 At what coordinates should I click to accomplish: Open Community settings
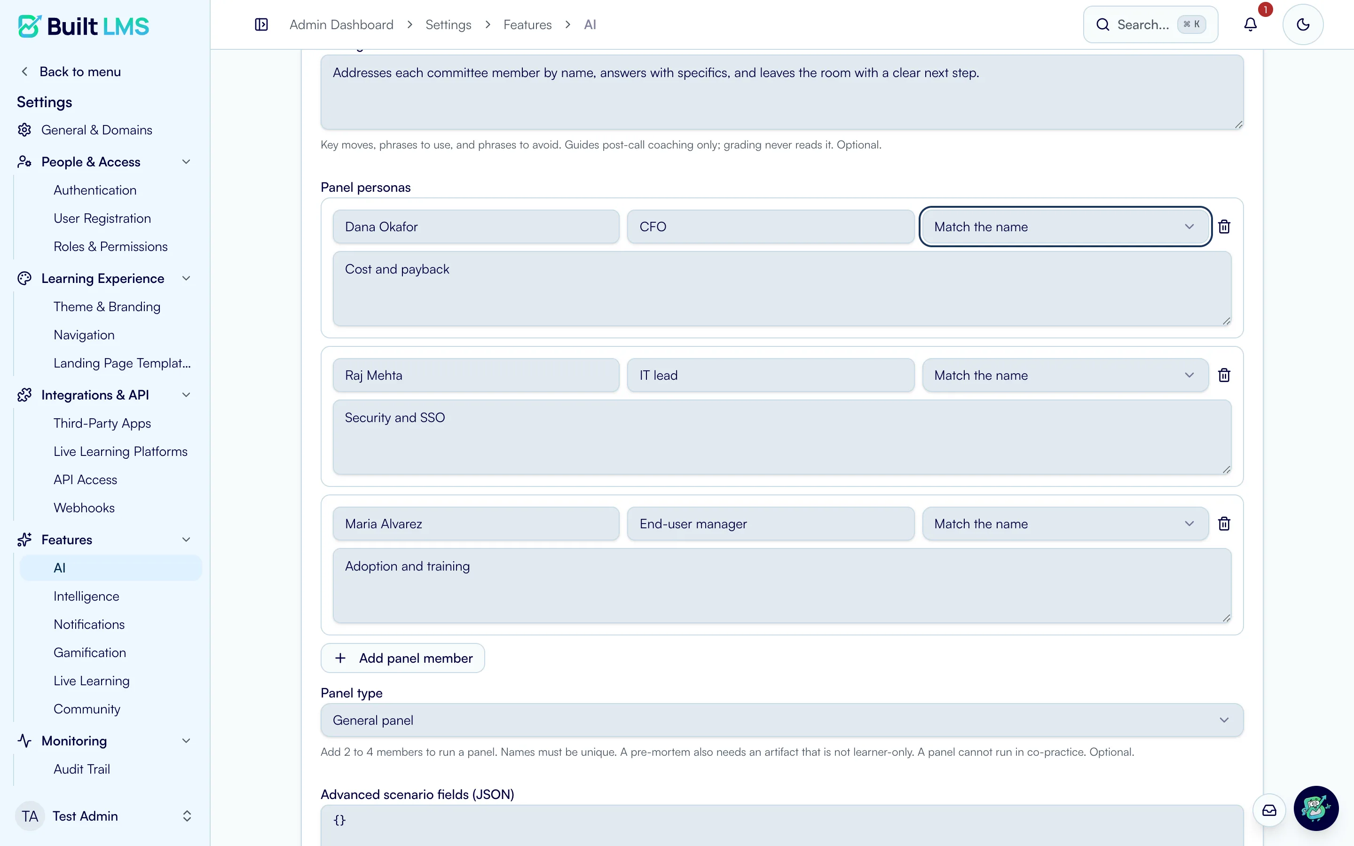(87, 709)
